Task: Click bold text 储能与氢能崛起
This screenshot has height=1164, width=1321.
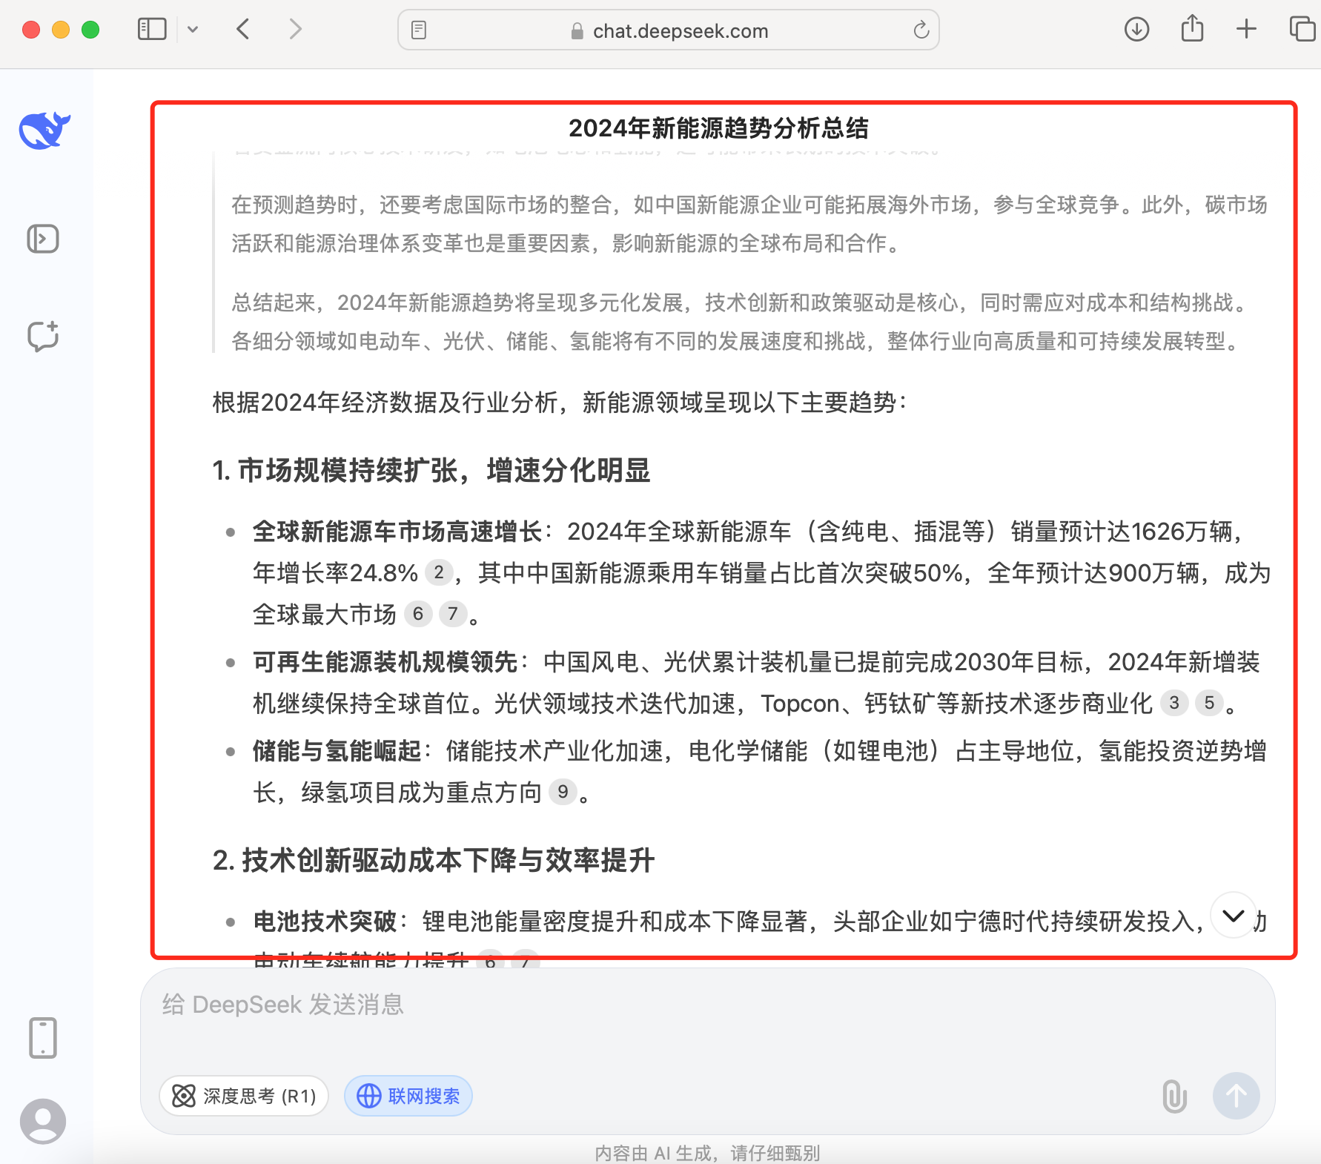Action: coord(337,751)
